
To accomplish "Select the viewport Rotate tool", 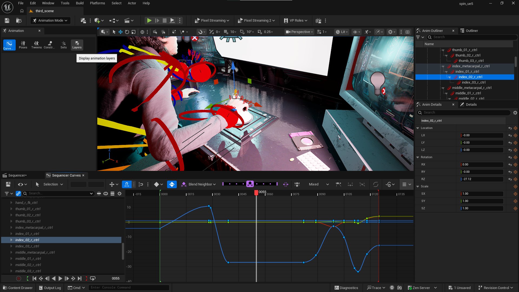I will point(127,32).
